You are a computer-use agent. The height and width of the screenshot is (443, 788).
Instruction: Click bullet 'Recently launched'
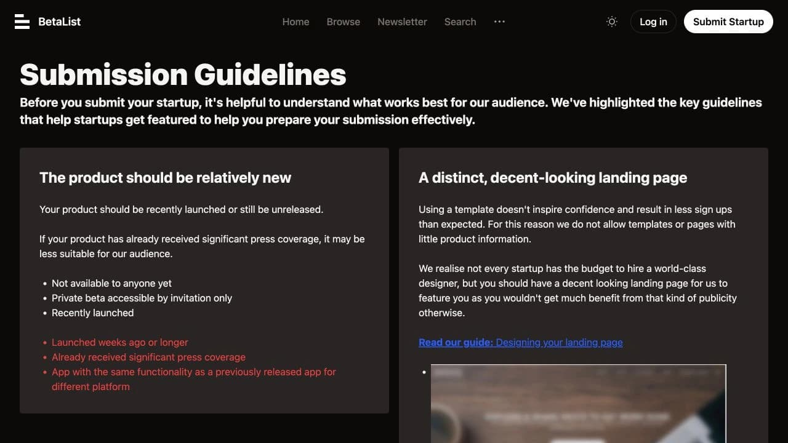tap(92, 313)
